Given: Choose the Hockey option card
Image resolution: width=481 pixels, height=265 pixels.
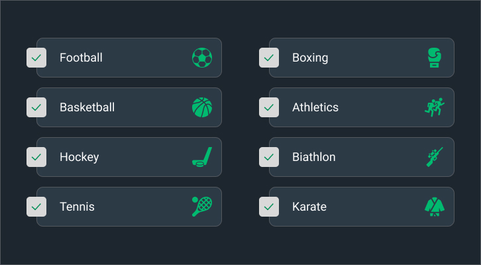Looking at the screenshot, I should [129, 157].
